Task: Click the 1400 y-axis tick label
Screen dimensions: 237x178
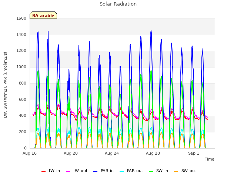Action: click(x=21, y=34)
